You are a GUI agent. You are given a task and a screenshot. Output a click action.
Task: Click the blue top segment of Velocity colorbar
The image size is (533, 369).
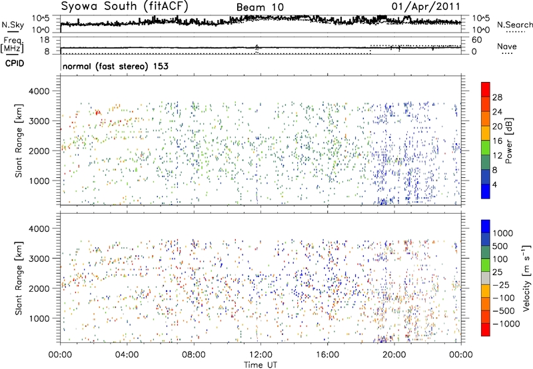coord(486,226)
